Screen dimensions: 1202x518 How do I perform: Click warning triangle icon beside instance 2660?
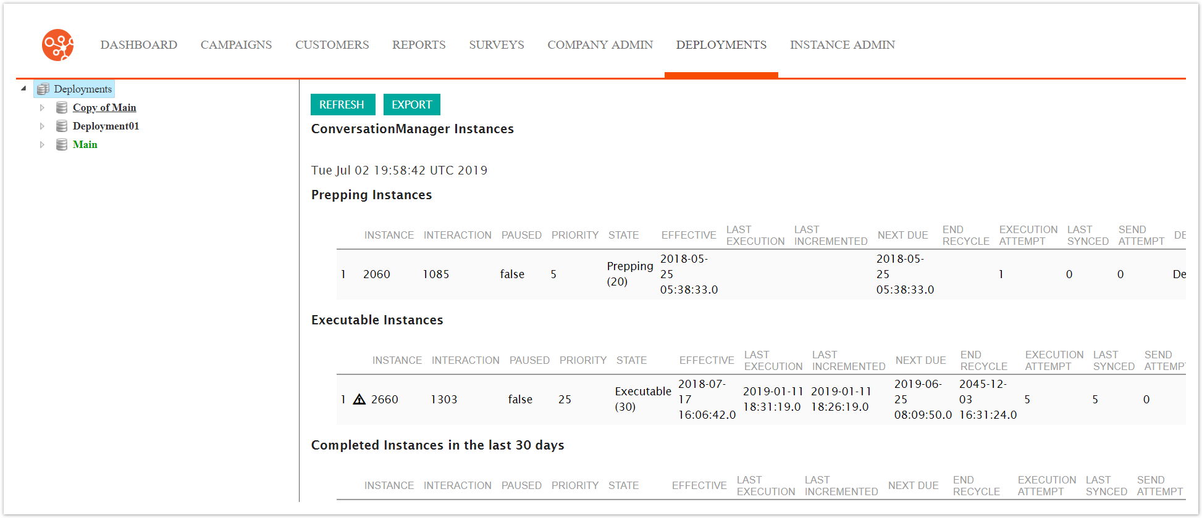coord(359,400)
